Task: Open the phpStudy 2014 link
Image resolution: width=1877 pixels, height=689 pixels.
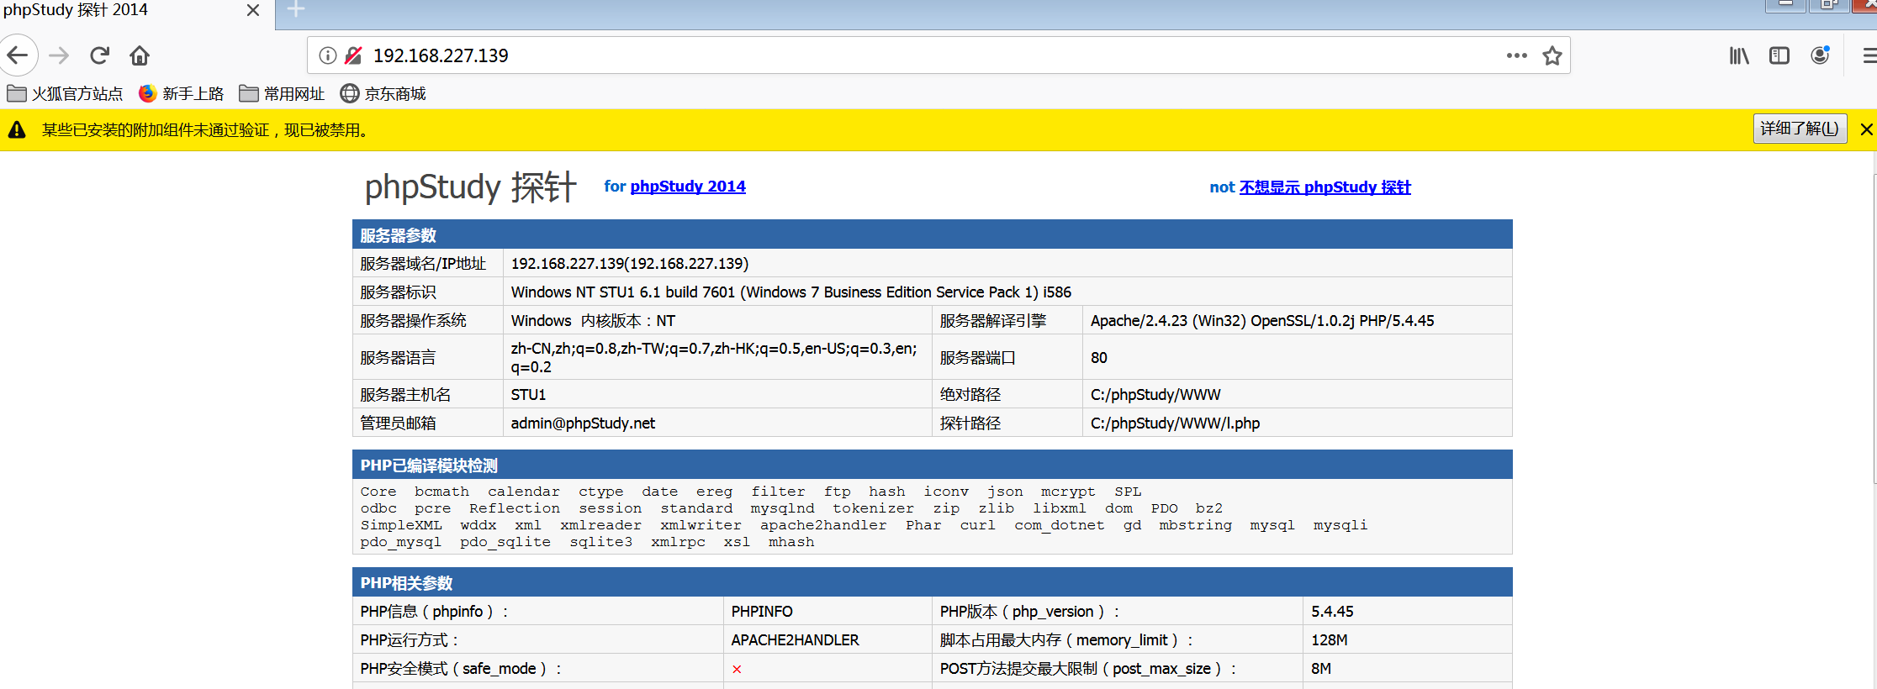Action: click(687, 187)
